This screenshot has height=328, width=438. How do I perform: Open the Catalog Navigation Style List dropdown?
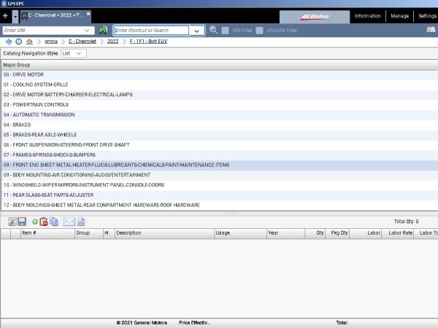(x=74, y=53)
